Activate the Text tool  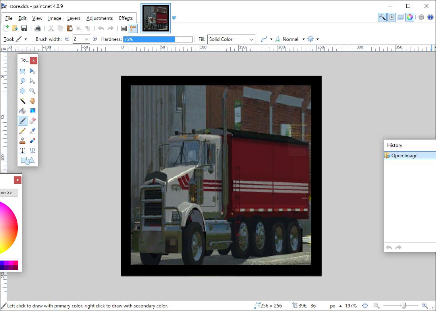(x=23, y=151)
